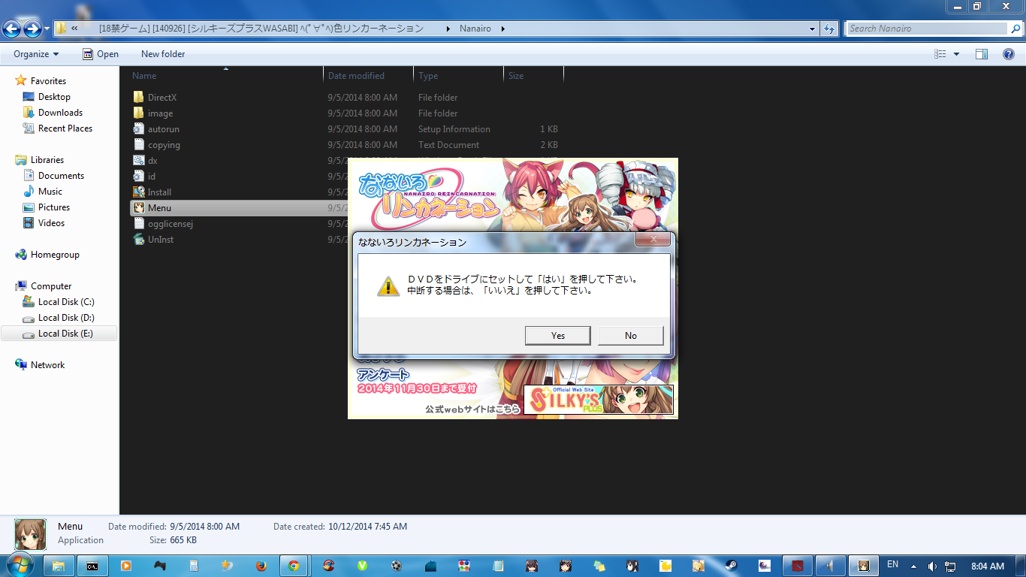Click New folder in the toolbar
Image resolution: width=1026 pixels, height=577 pixels.
pyautogui.click(x=163, y=54)
